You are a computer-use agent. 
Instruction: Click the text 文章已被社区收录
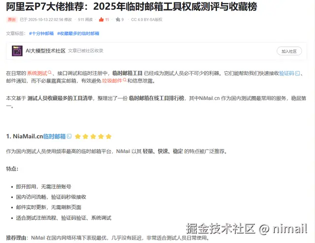click(86, 51)
